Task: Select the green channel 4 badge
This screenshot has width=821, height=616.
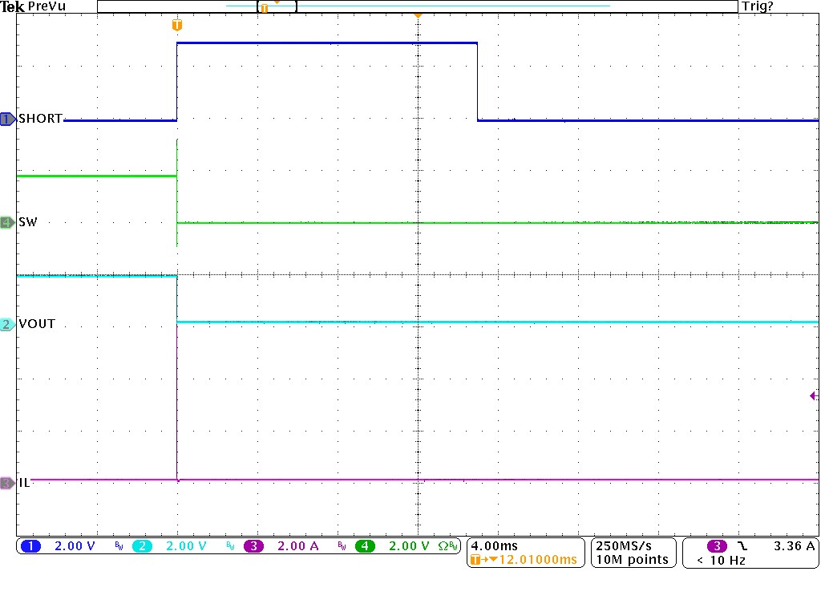Action: tap(365, 546)
